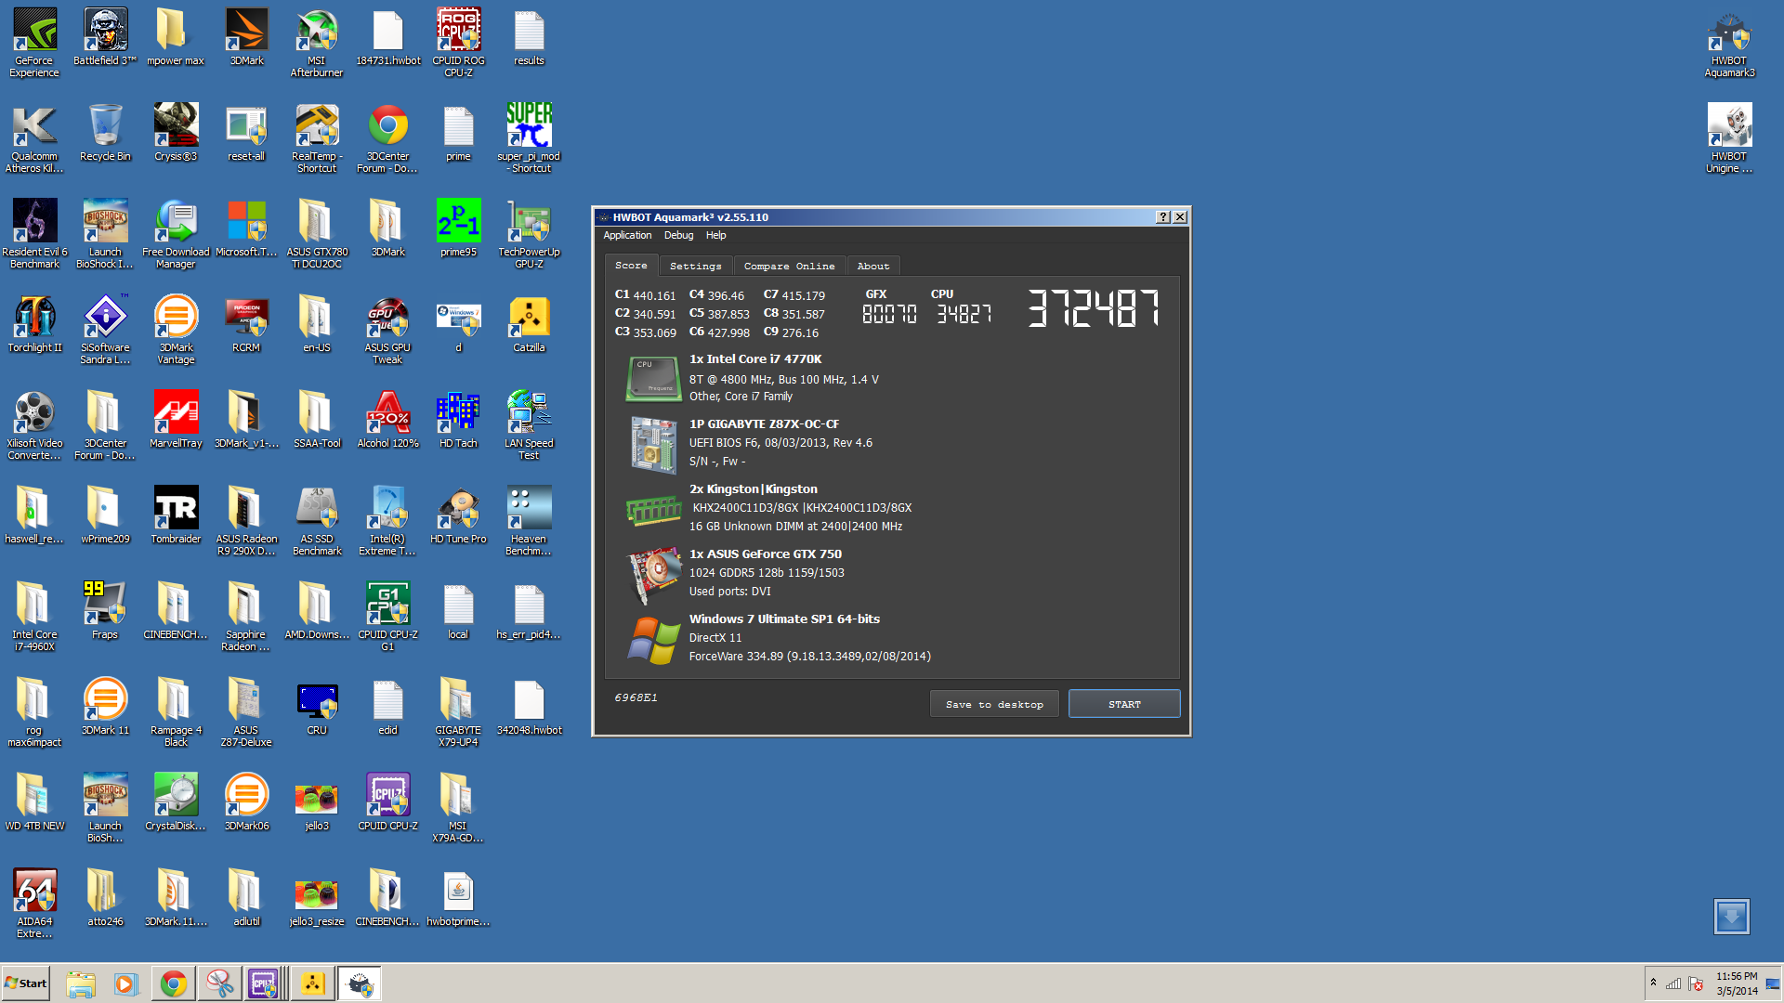Open Chrome from the taskbar
1784x1003 pixels.
(173, 983)
